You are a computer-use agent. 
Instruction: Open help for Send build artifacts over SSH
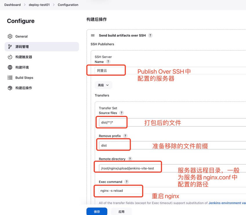pos(150,35)
